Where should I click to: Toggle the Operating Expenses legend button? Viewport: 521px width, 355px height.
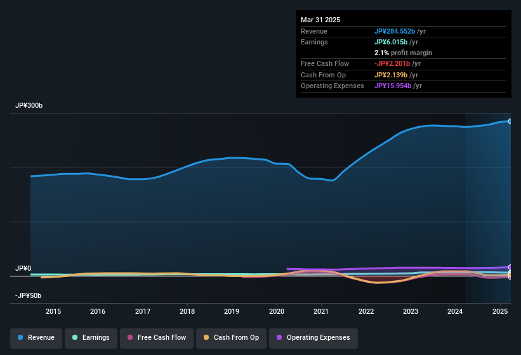tap(313, 338)
